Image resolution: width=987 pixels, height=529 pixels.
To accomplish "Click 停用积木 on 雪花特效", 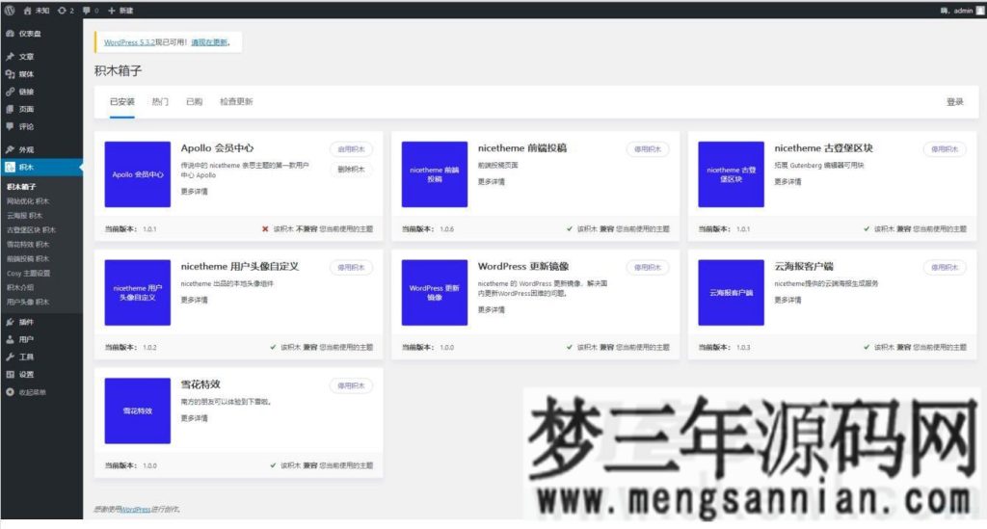I will (351, 385).
